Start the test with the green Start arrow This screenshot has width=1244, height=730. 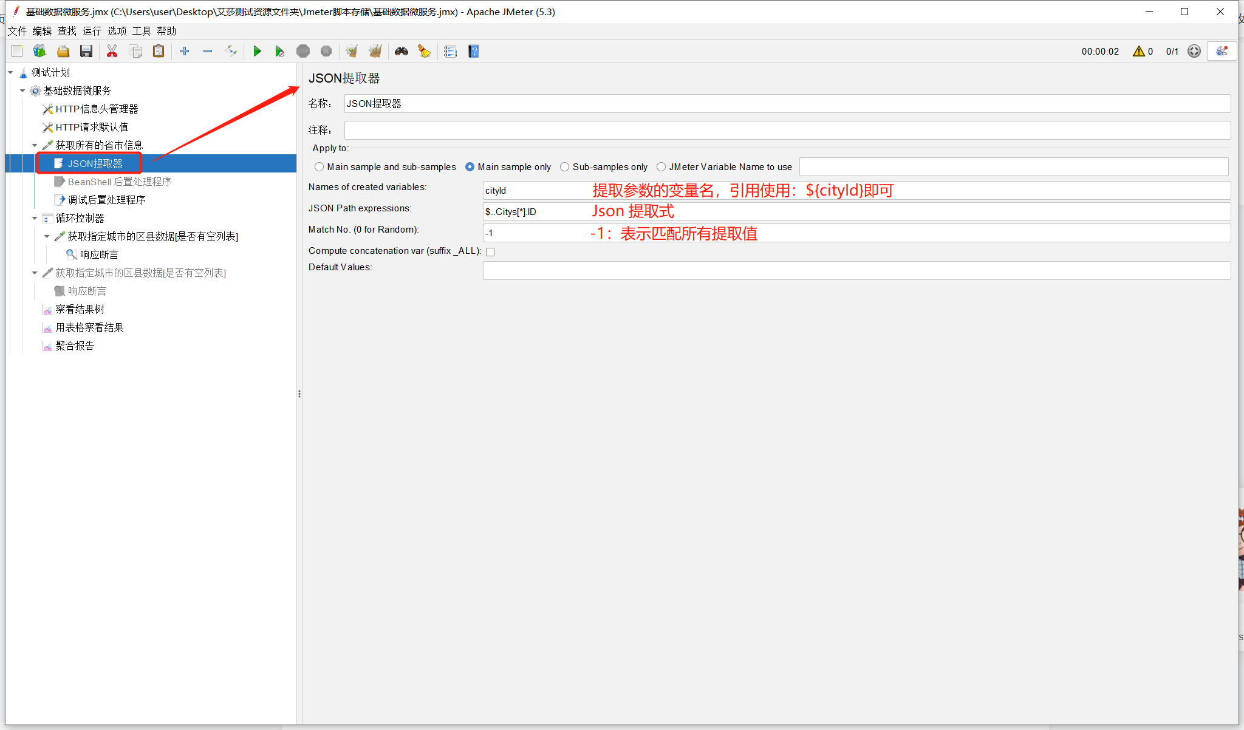pos(258,51)
